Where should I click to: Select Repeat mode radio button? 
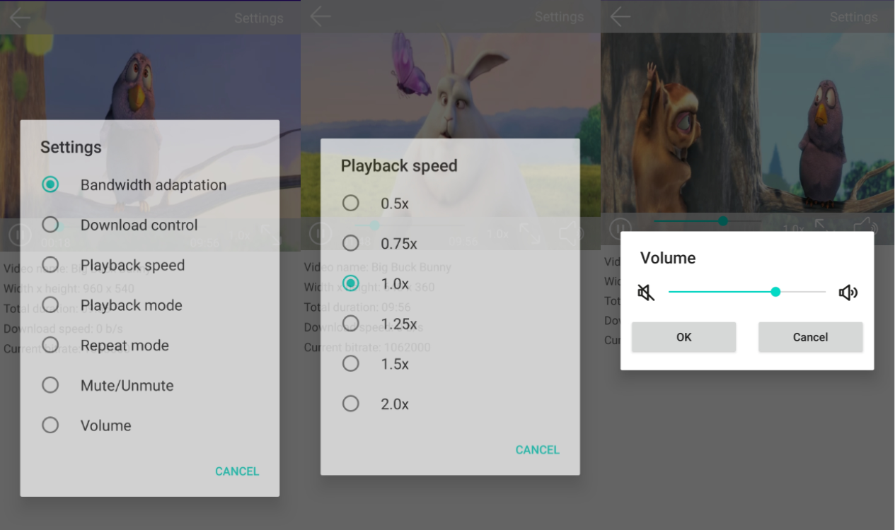tap(50, 345)
